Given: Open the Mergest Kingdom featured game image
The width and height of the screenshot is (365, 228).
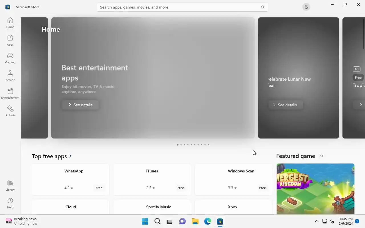Looking at the screenshot, I should coord(315,189).
